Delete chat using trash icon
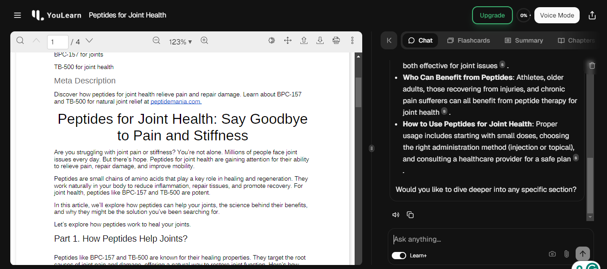Image resolution: width=607 pixels, height=269 pixels. pos(592,65)
